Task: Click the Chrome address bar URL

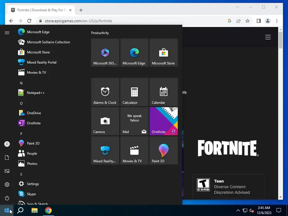Action: coord(78,21)
